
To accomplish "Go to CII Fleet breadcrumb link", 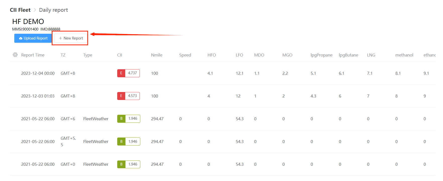I will coord(20,10).
